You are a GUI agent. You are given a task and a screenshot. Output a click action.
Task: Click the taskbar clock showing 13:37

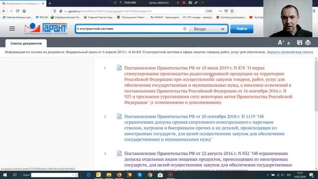click(x=300, y=175)
